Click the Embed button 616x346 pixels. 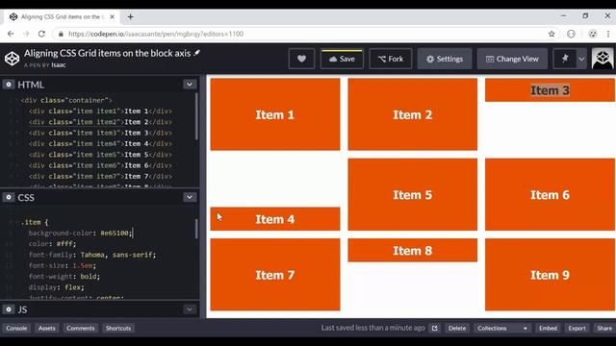click(548, 328)
